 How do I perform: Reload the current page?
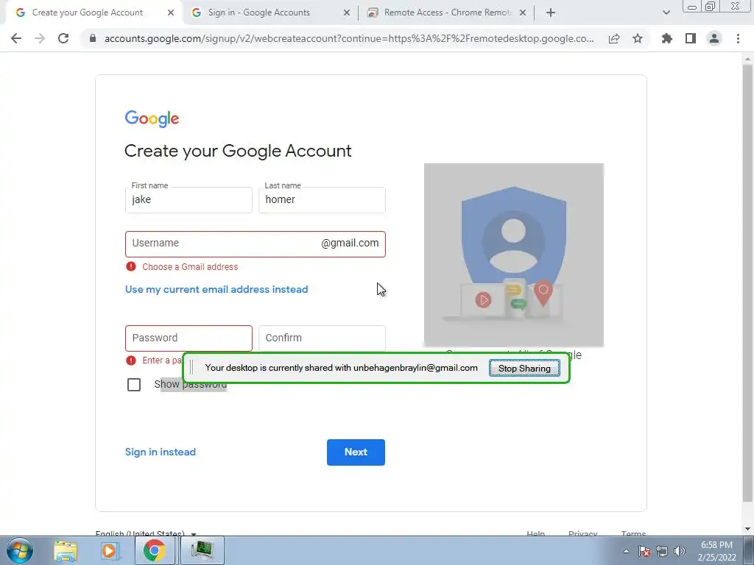63,38
